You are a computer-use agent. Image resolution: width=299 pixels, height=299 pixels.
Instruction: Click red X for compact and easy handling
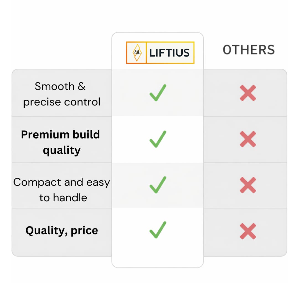point(248,185)
